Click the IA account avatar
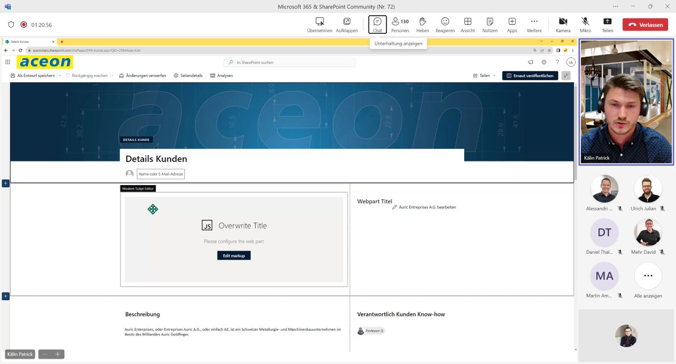The image size is (676, 364). tap(571, 62)
